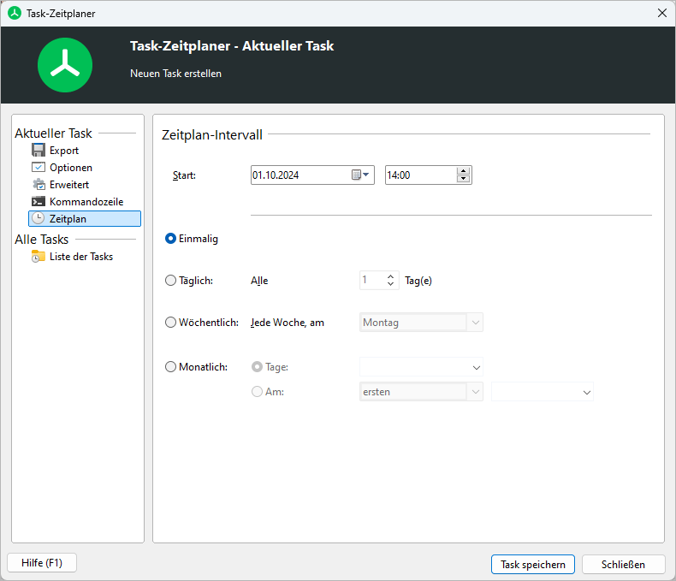Increase the start time with up arrow
676x581 pixels.
coord(464,171)
